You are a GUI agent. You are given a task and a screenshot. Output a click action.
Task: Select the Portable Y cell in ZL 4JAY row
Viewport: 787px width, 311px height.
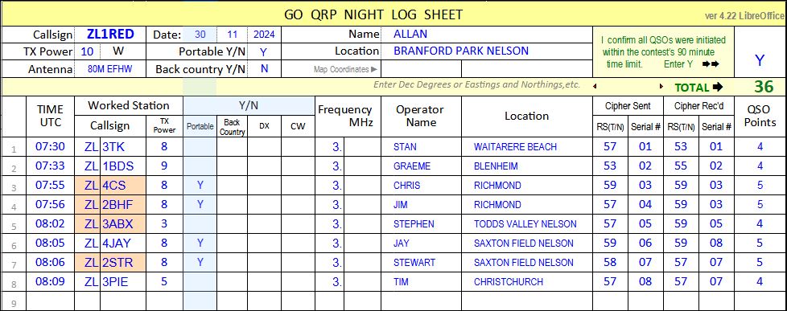(200, 243)
